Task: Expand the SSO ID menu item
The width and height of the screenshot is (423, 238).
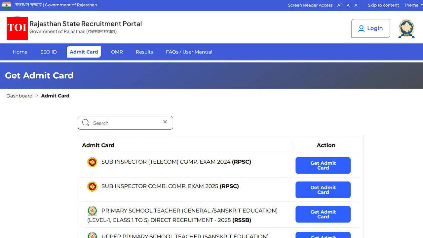Action: (x=49, y=52)
